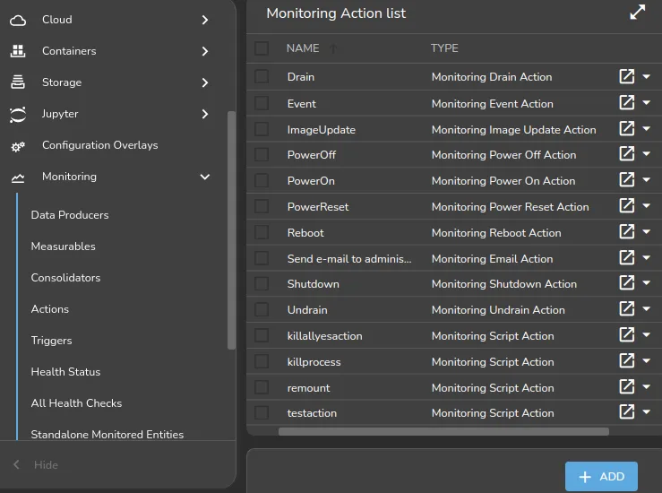Open the PowerOn action edit icon
The width and height of the screenshot is (662, 493).
[626, 179]
